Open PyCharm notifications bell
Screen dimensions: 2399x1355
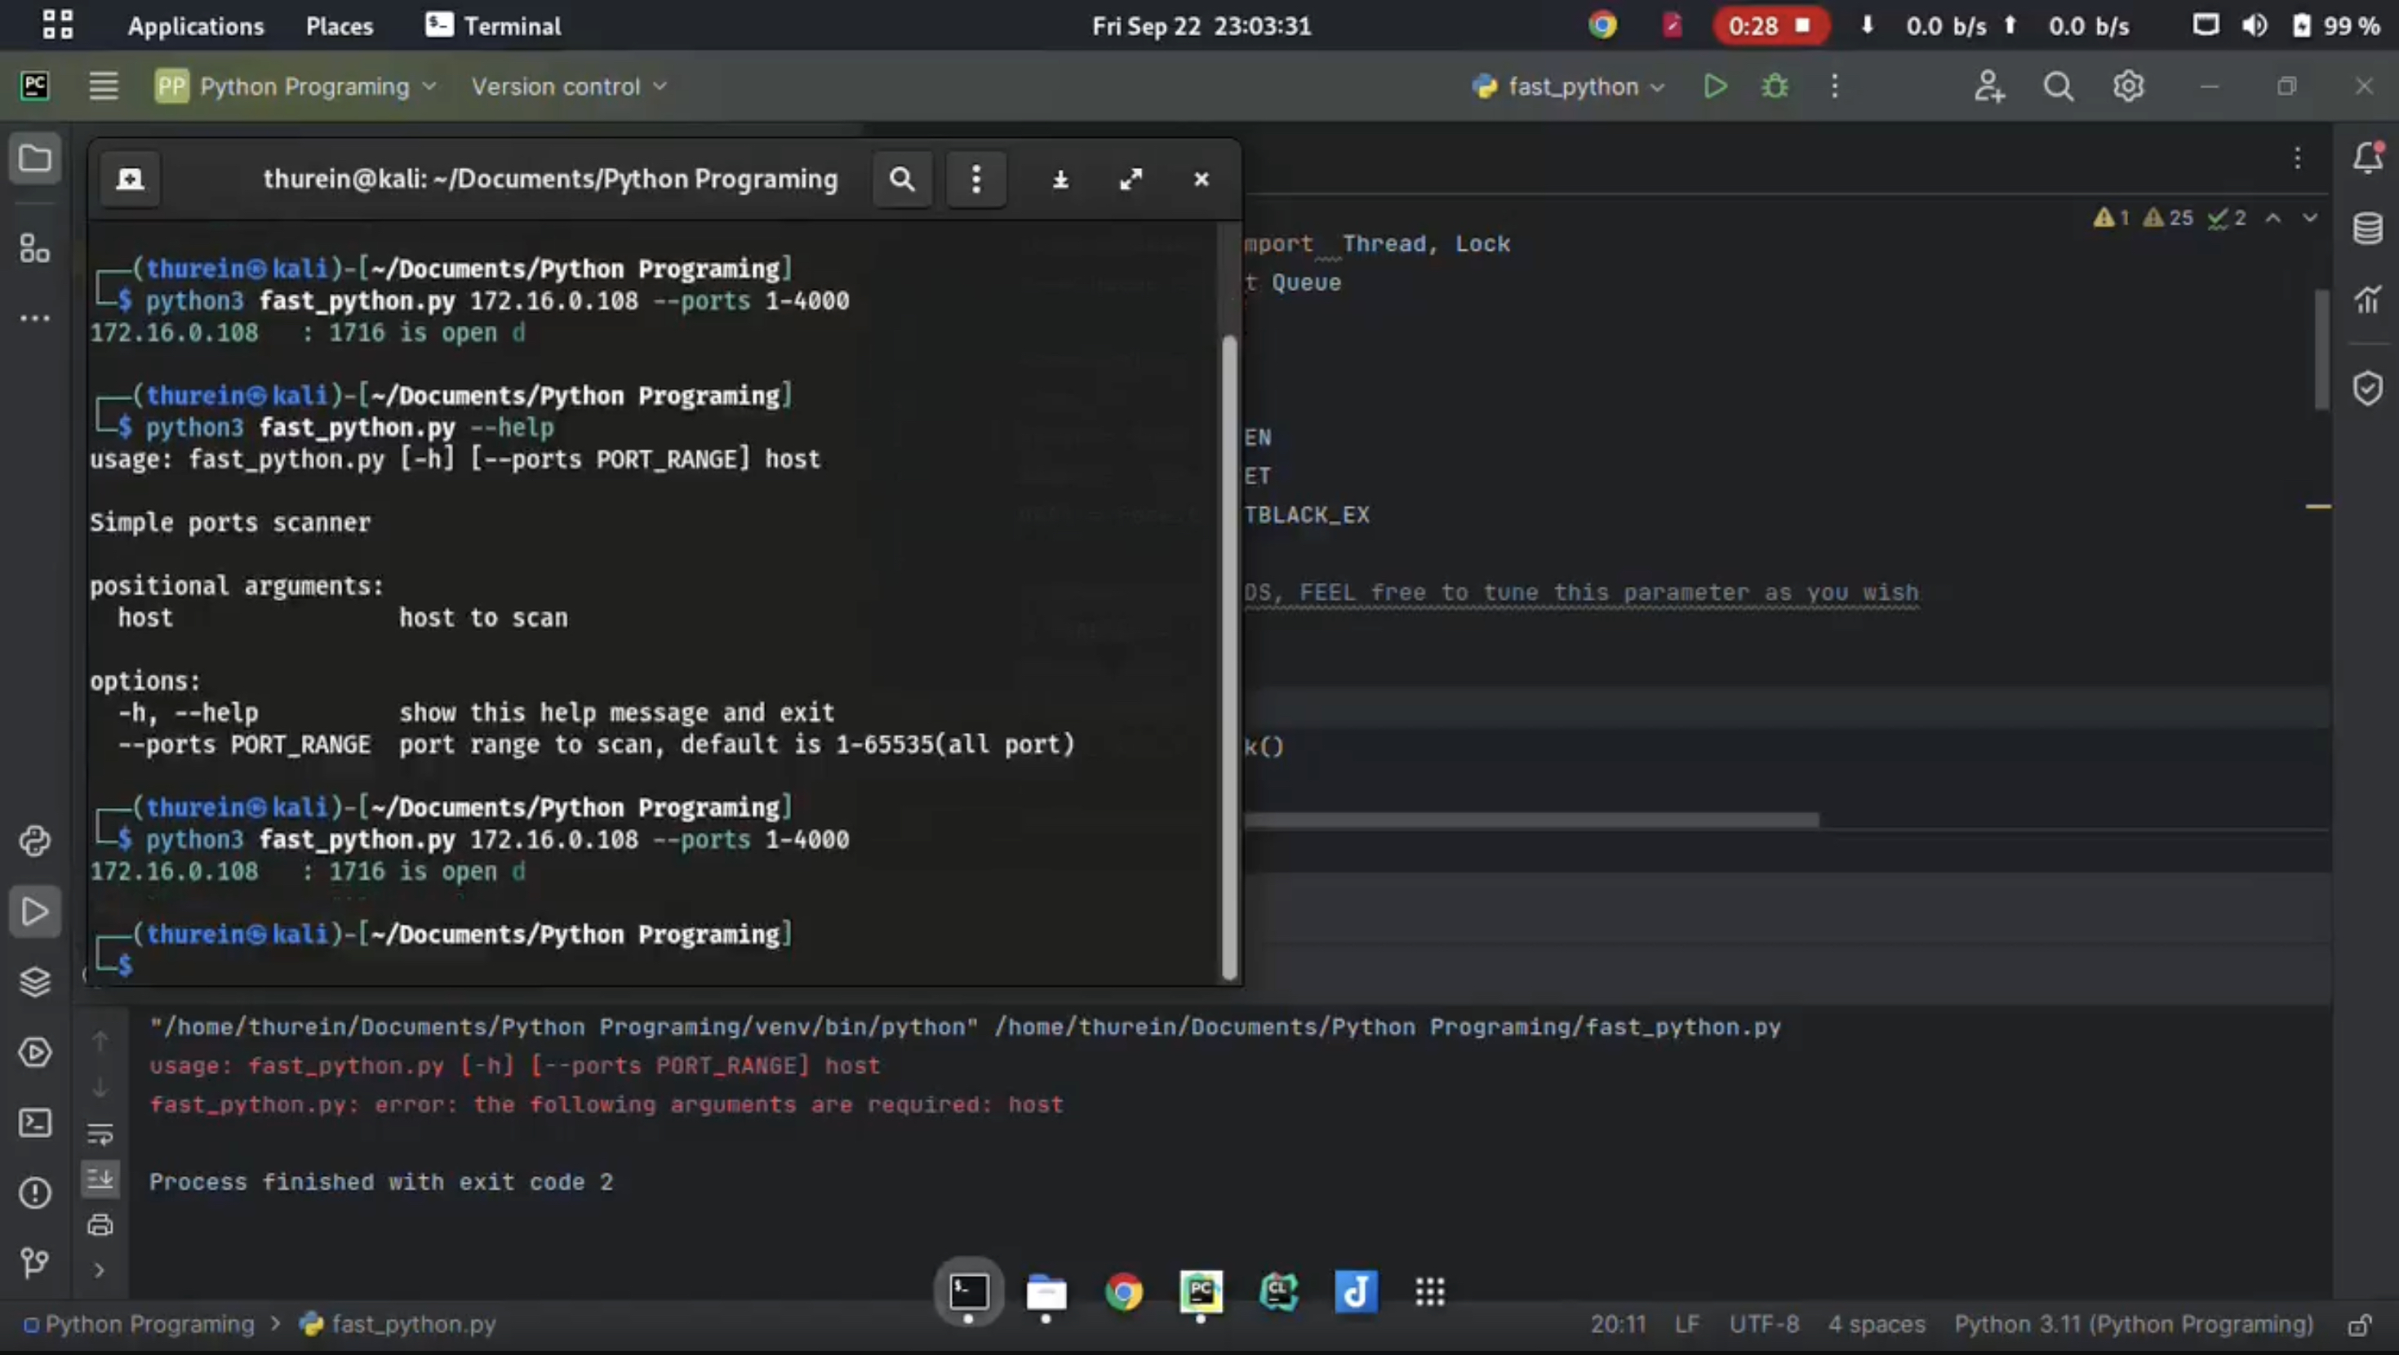point(2368,158)
